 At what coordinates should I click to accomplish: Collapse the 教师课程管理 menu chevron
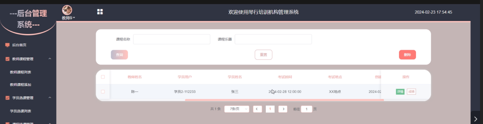point(50,59)
